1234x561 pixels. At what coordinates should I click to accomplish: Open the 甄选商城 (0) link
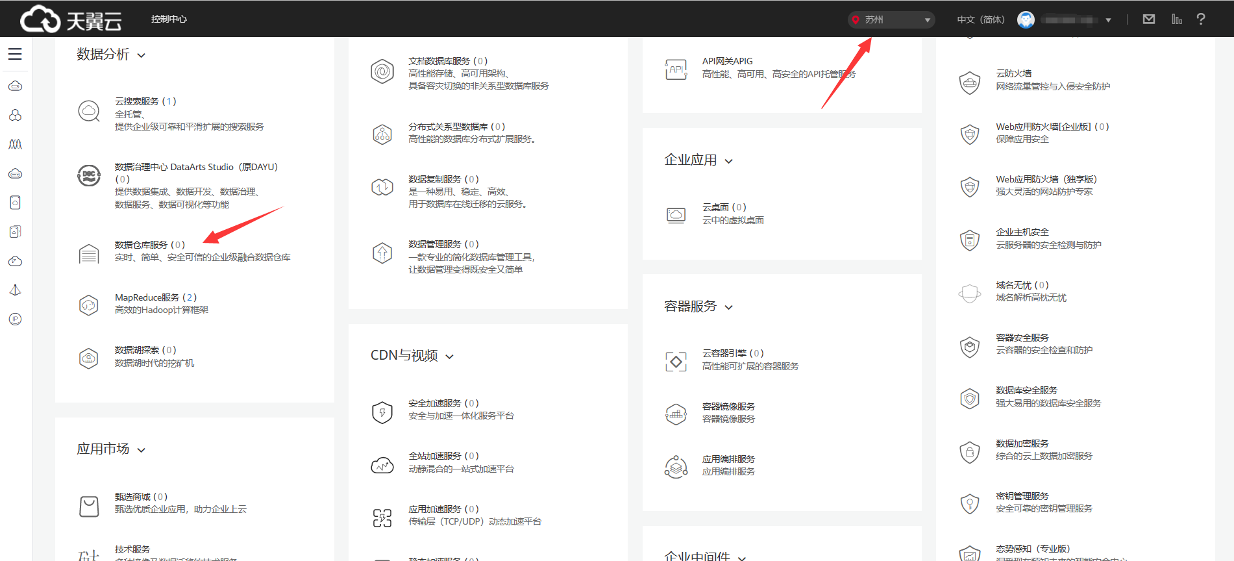141,497
